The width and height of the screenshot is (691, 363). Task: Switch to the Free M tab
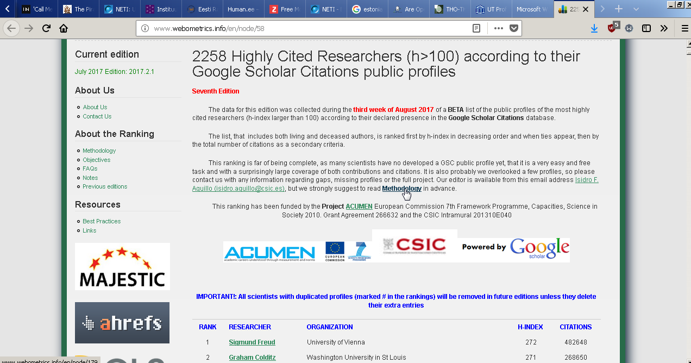285,9
